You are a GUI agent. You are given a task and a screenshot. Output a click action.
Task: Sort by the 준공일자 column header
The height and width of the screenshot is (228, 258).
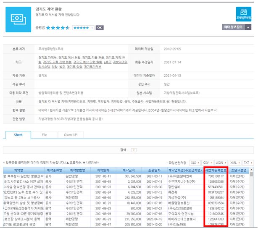tap(154, 170)
